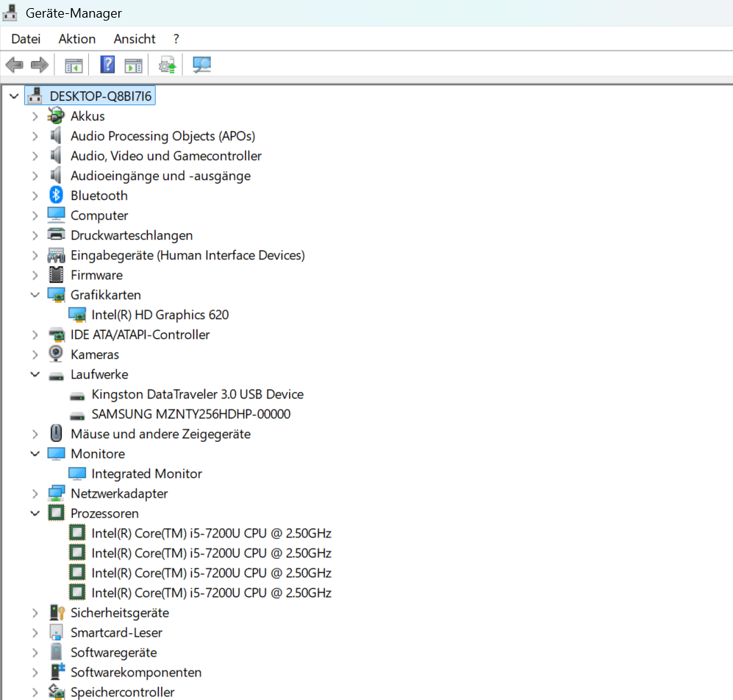Click the Kameras webcam icon

pyautogui.click(x=56, y=354)
